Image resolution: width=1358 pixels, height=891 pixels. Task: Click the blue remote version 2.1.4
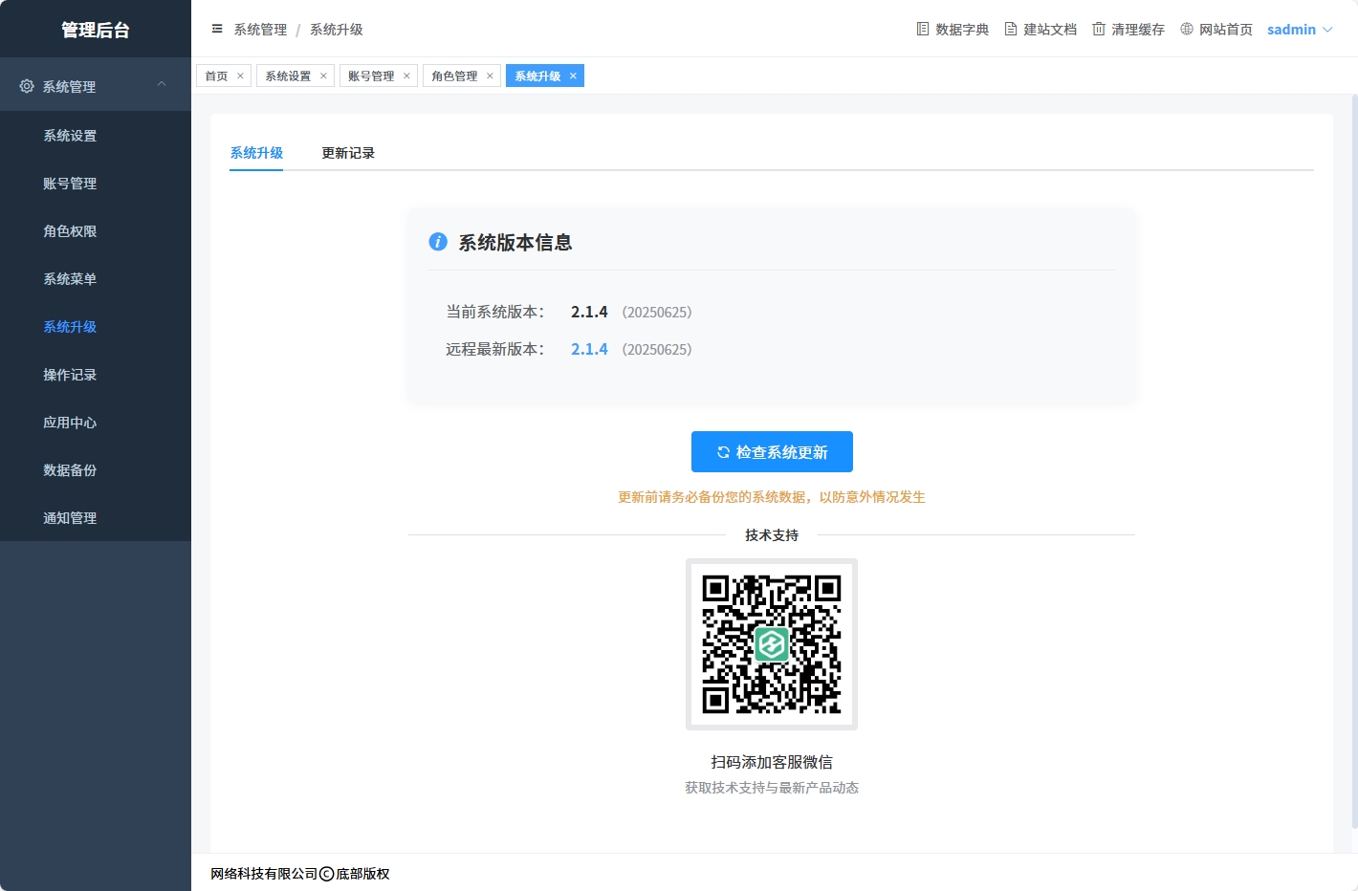point(589,349)
